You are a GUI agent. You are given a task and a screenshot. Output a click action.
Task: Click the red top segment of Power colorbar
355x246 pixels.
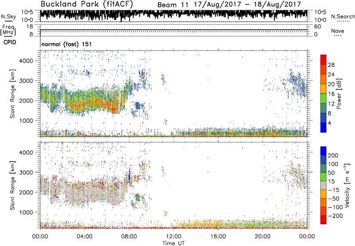pos(323,60)
